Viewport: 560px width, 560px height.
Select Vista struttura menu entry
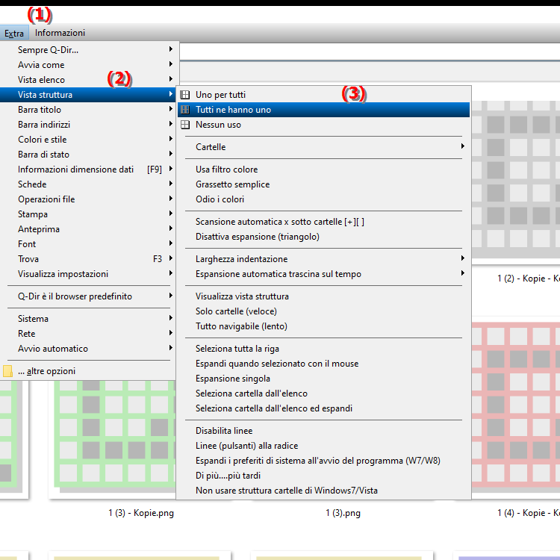(x=87, y=95)
